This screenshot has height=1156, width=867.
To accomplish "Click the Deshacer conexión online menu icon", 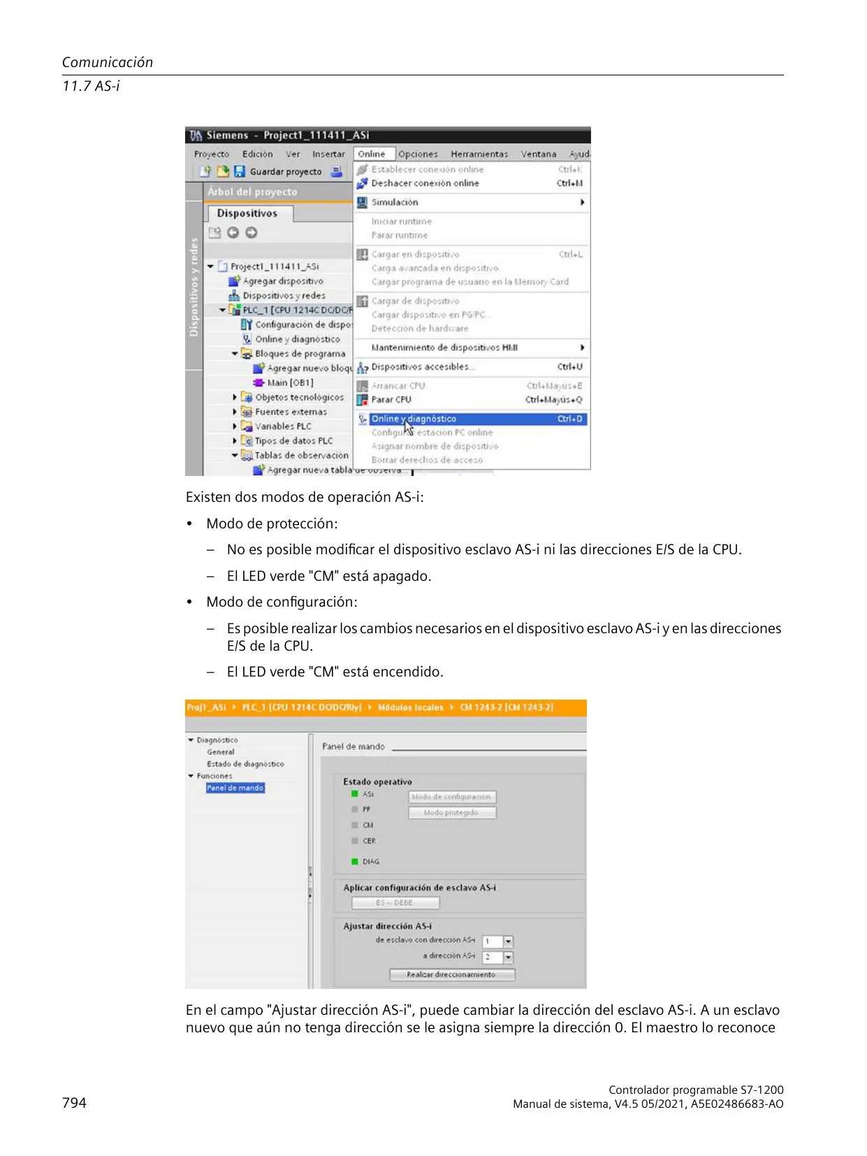I will [362, 183].
